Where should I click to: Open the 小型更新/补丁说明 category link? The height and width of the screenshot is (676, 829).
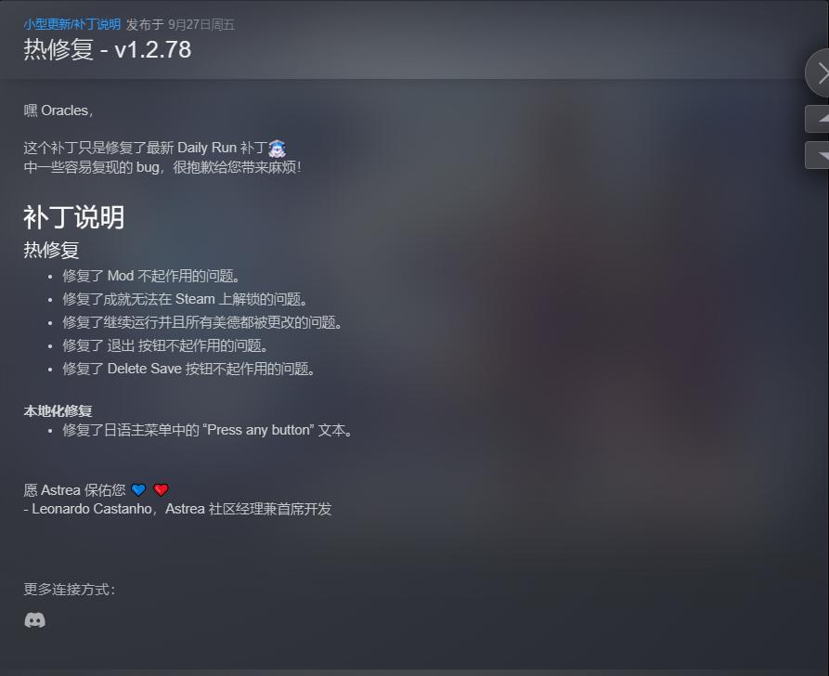click(x=71, y=24)
